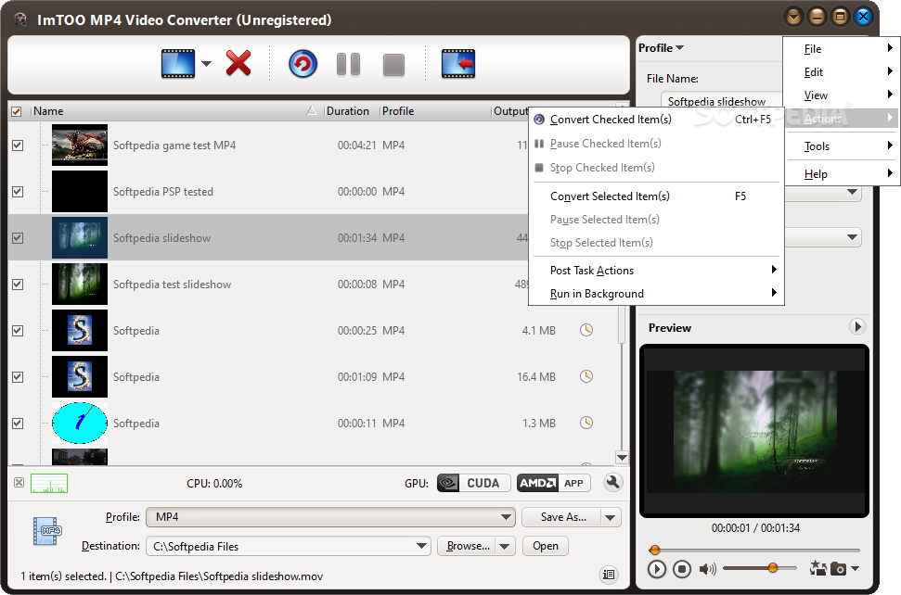
Task: Close the CPU usage graph panel
Action: pos(19,483)
